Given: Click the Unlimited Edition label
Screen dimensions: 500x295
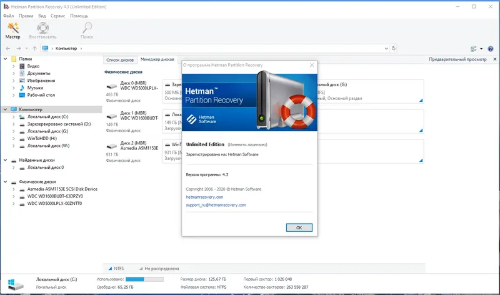Looking at the screenshot, I should coord(205,144).
